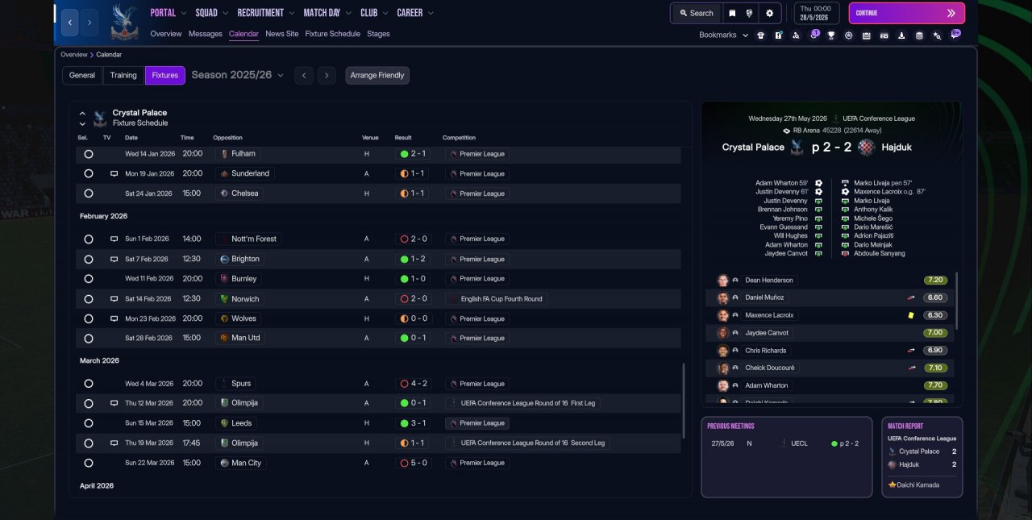Open the Stages sub-tab
Viewport: 1032px width, 520px height.
tap(378, 34)
